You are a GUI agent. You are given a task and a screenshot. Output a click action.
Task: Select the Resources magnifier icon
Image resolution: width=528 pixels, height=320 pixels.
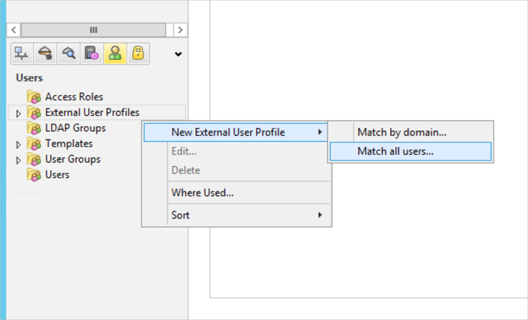(x=68, y=54)
